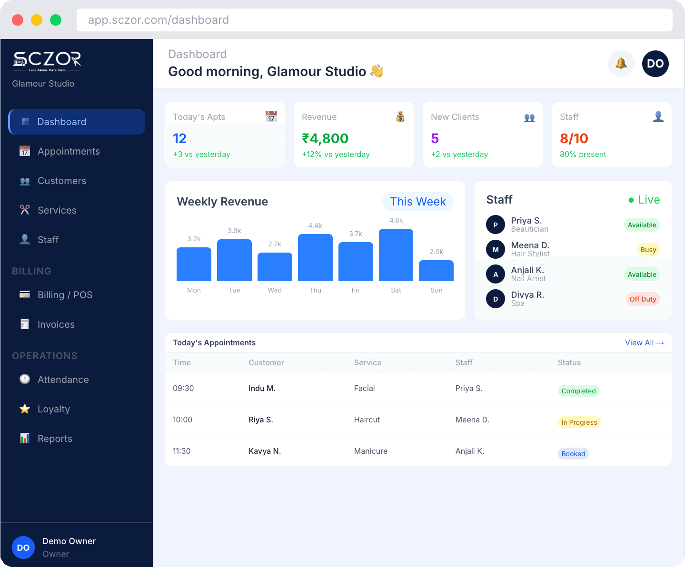Click Divya R. Off Duty badge
Screen dimensions: 685x567
point(643,299)
